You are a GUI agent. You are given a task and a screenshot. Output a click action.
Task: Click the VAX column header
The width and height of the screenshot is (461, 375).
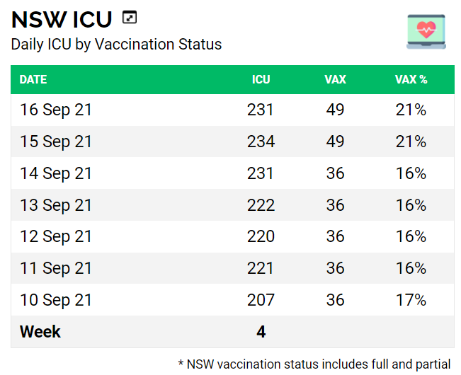[x=335, y=79]
